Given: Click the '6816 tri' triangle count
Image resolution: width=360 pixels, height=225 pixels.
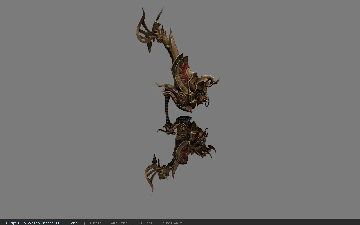Looking at the screenshot, I should pyautogui.click(x=144, y=223).
